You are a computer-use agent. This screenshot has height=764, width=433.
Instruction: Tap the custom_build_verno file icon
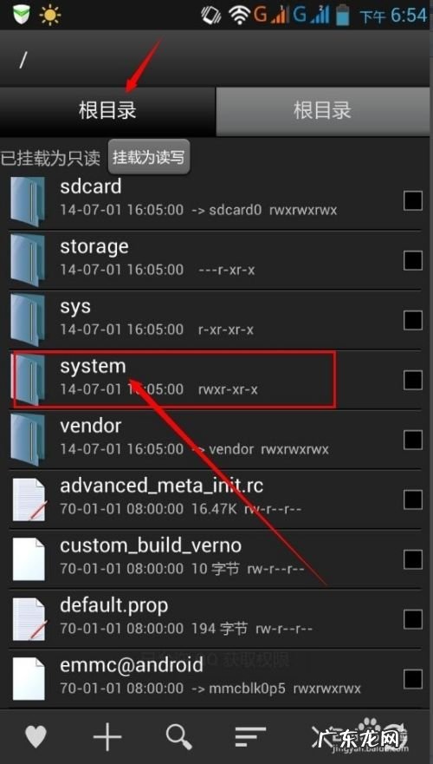(29, 558)
